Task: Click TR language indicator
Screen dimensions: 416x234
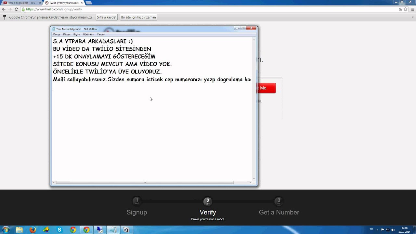Action: 371,229
